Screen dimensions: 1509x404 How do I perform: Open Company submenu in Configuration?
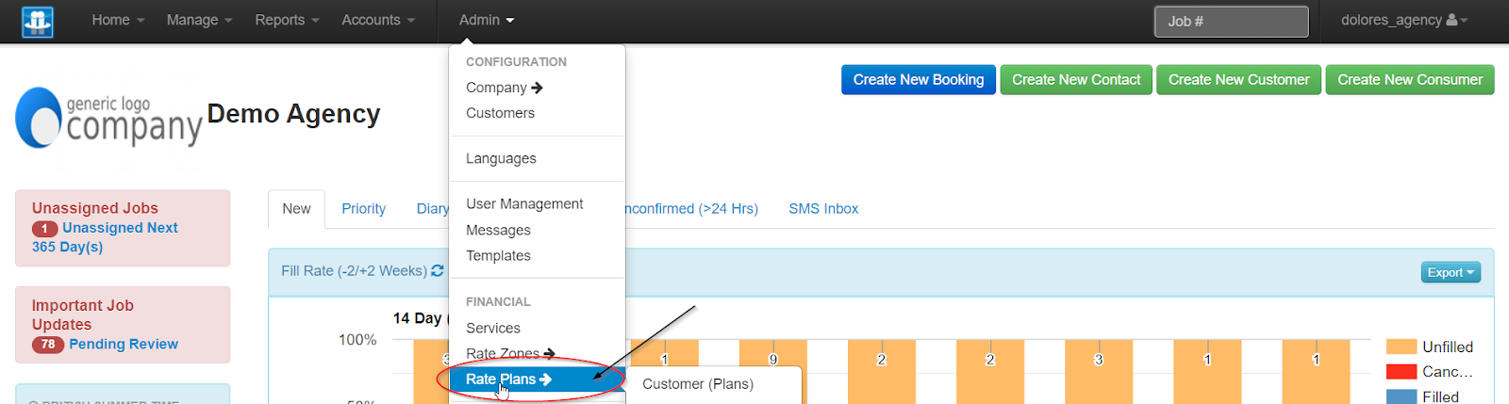pos(504,88)
